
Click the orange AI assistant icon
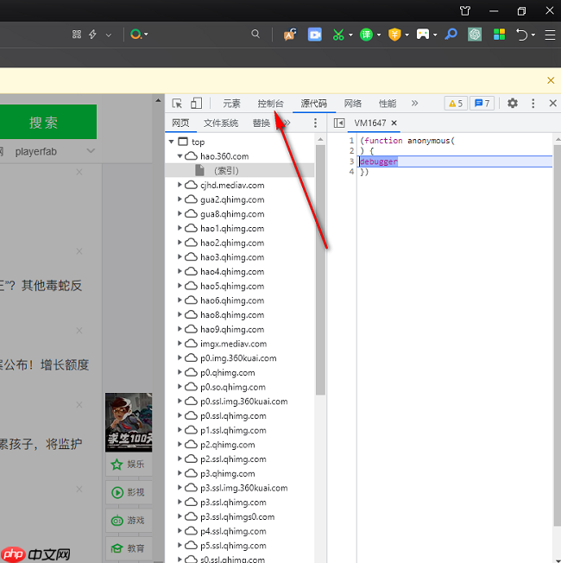[290, 35]
